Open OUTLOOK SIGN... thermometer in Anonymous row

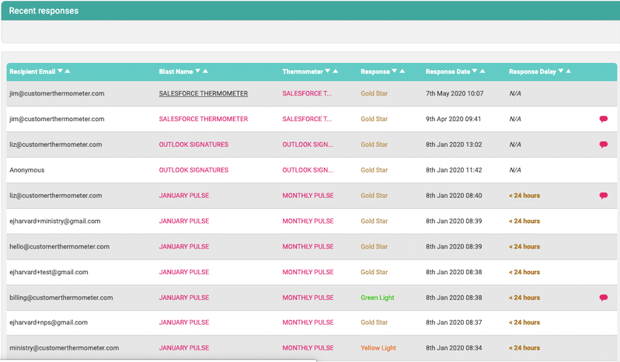[308, 170]
